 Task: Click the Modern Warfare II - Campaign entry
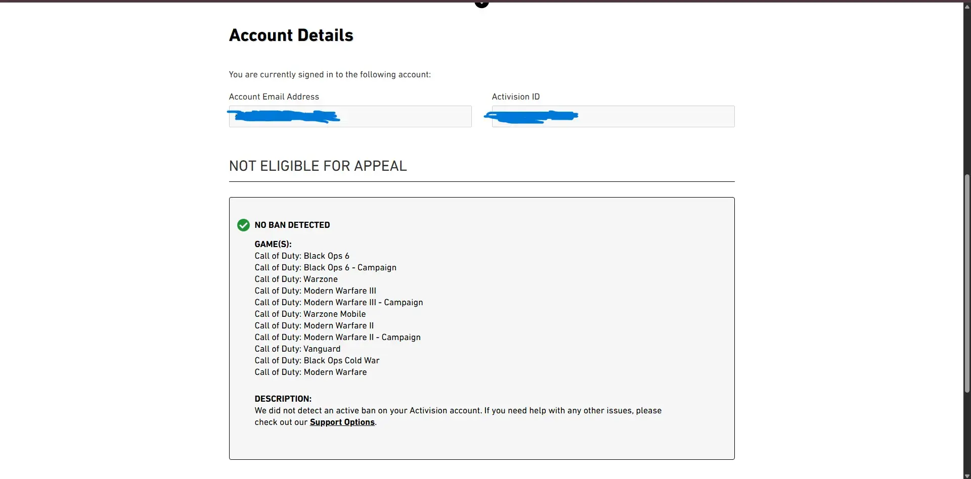(337, 337)
